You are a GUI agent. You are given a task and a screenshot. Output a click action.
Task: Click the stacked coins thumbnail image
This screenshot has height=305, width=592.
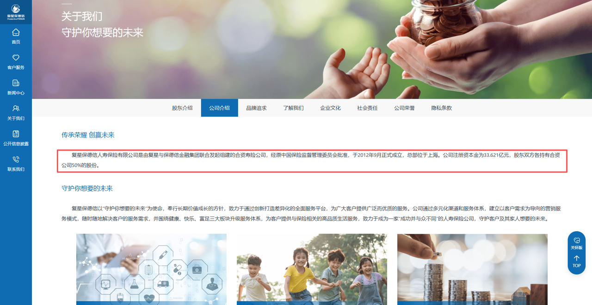pos(472,269)
